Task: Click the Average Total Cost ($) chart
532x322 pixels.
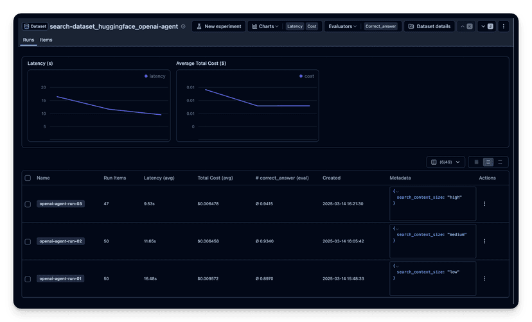Action: pos(247,106)
